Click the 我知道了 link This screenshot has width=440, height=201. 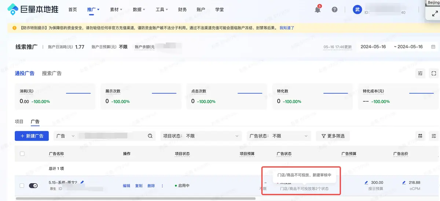(x=287, y=28)
